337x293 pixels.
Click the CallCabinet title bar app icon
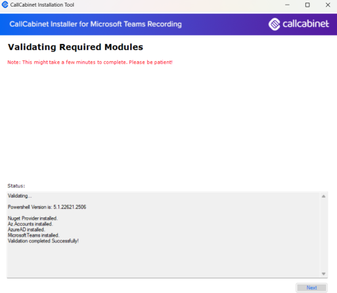click(5, 5)
